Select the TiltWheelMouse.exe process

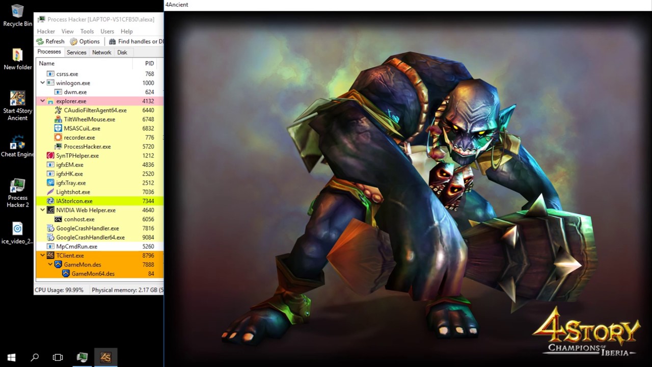(x=100, y=119)
